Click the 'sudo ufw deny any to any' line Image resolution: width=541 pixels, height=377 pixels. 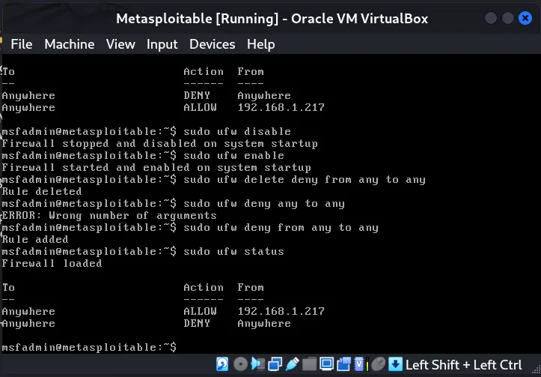click(x=173, y=204)
